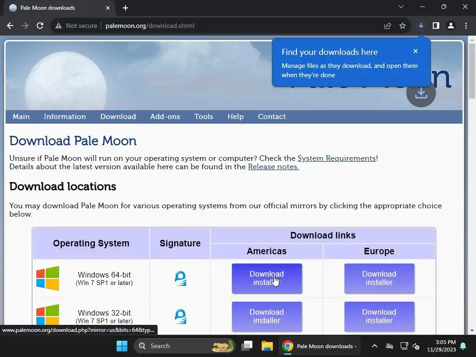Click the 'Operating System' table header
476x357 pixels.
pyautogui.click(x=91, y=243)
